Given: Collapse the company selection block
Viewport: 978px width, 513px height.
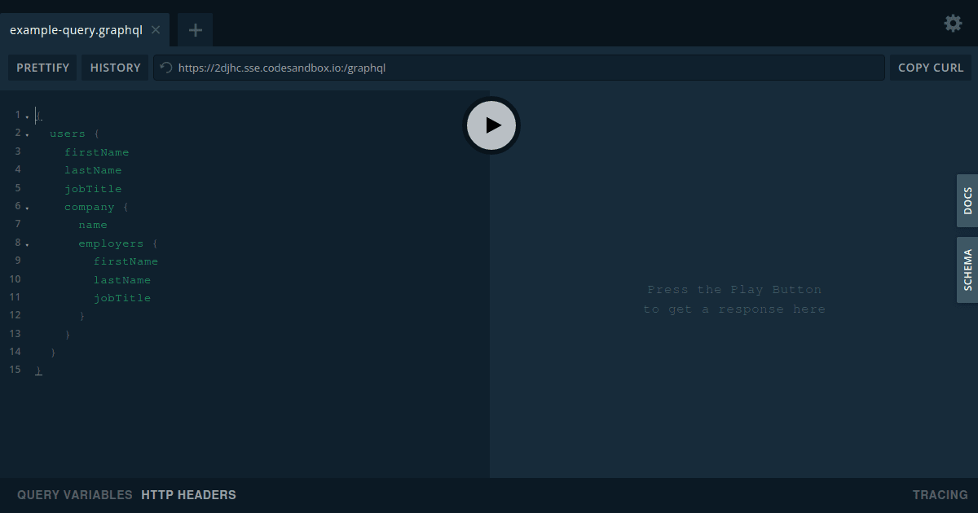Looking at the screenshot, I should (29, 206).
